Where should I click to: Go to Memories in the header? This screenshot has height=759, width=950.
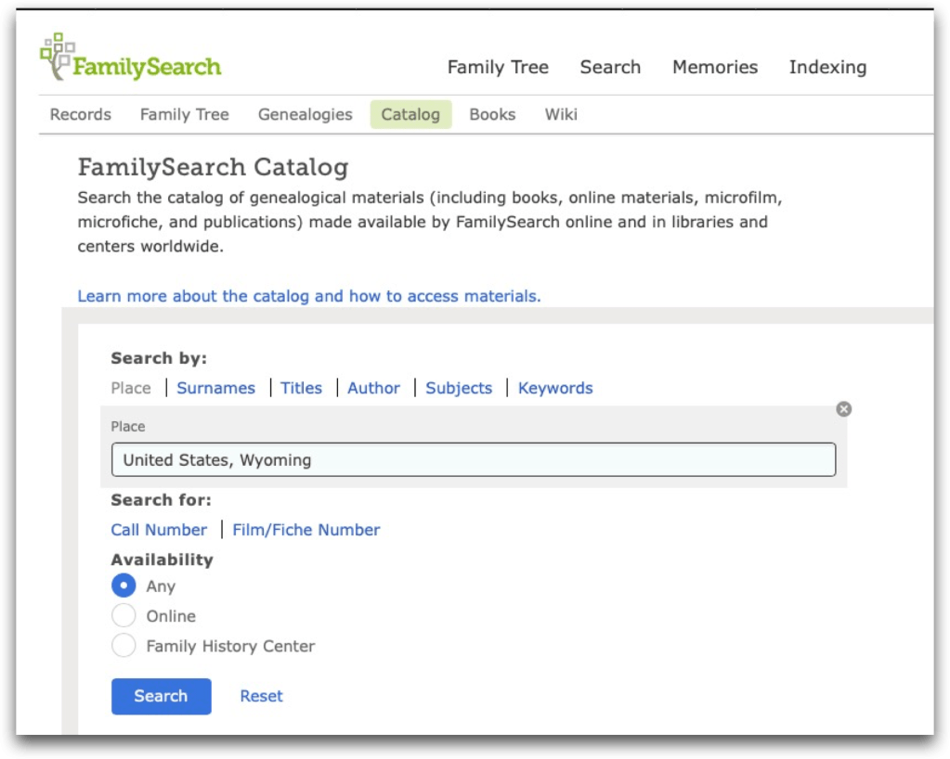pos(714,67)
